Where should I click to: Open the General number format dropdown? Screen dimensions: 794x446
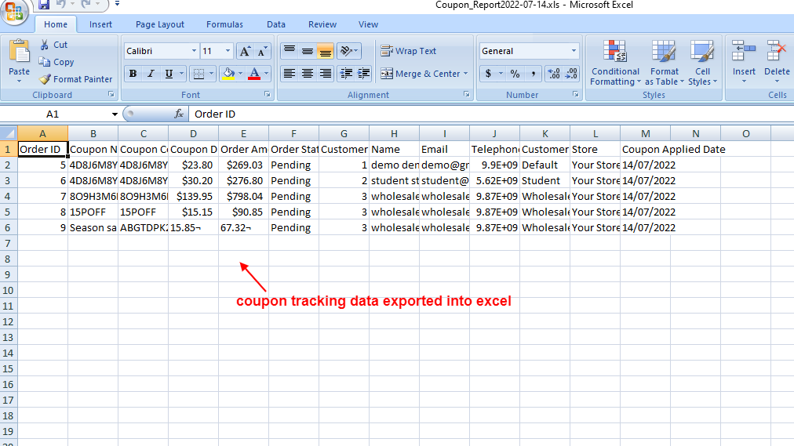click(x=574, y=51)
